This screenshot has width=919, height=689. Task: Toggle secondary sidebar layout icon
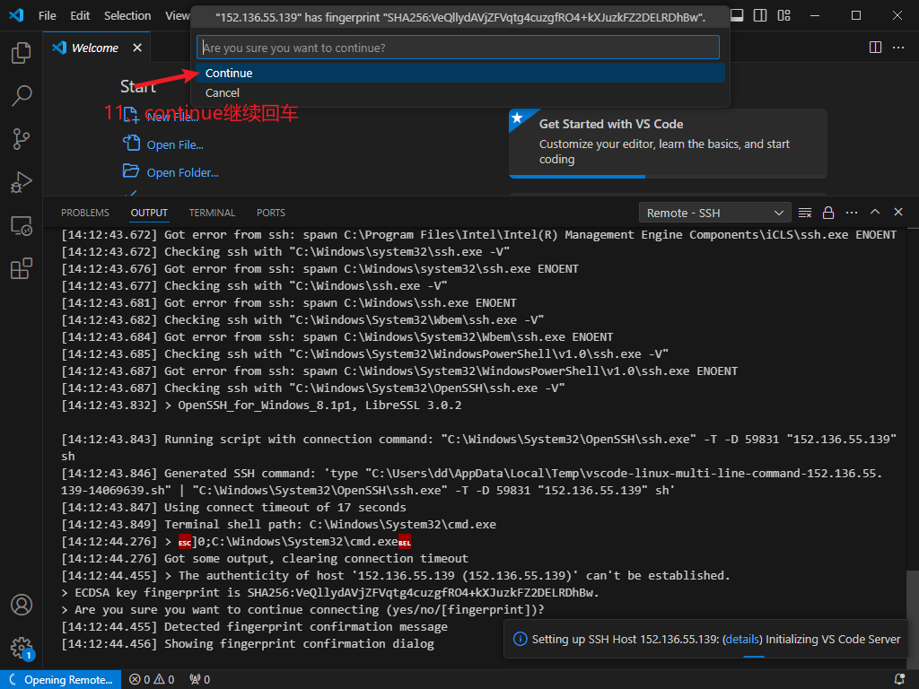pos(760,15)
